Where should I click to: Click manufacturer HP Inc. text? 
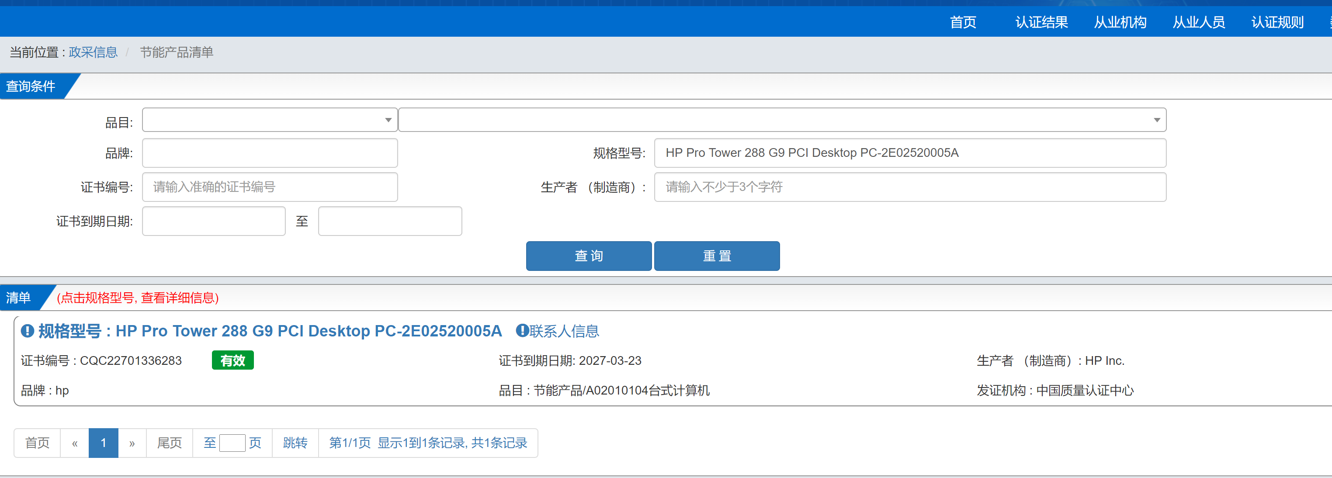click(x=1104, y=360)
